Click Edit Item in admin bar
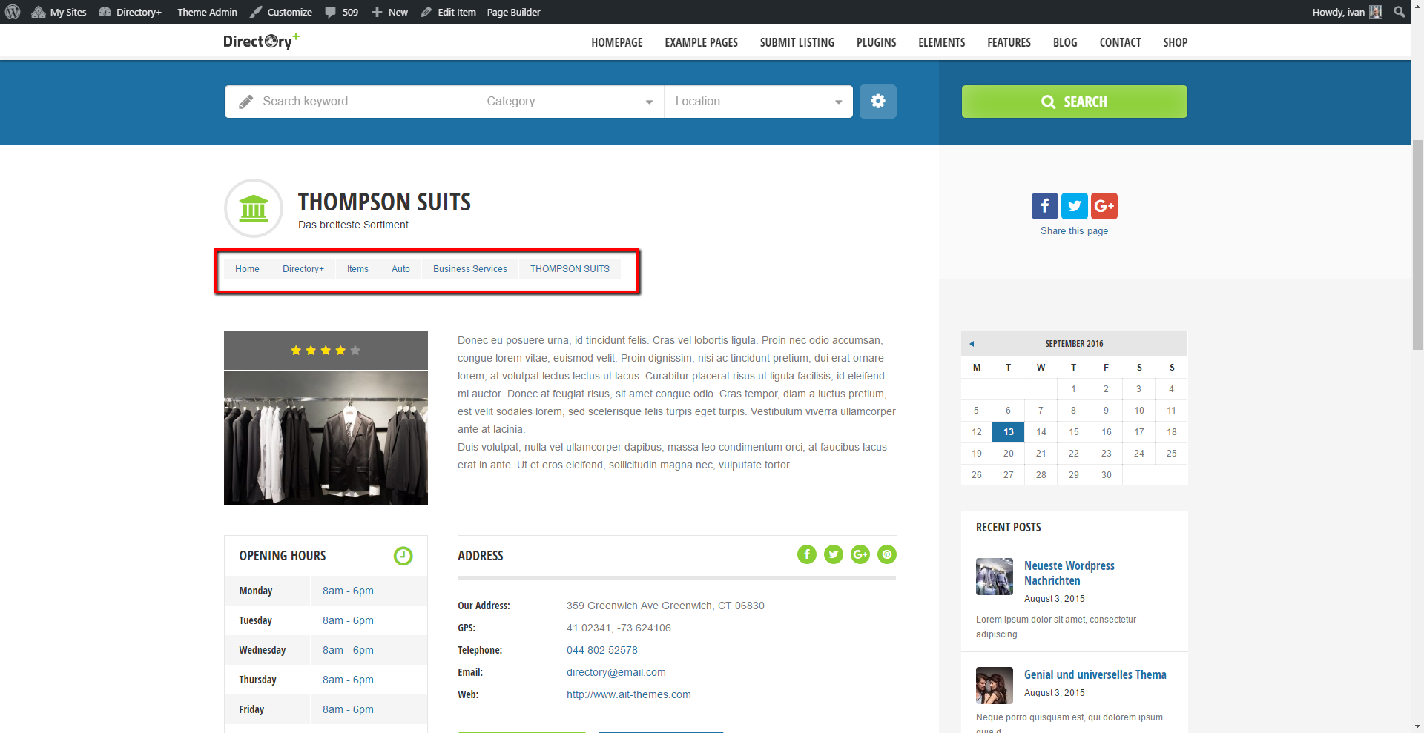 click(449, 12)
